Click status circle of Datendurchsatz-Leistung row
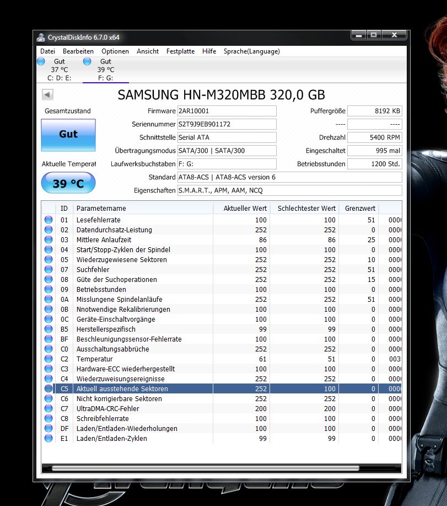The image size is (447, 506). 49,230
